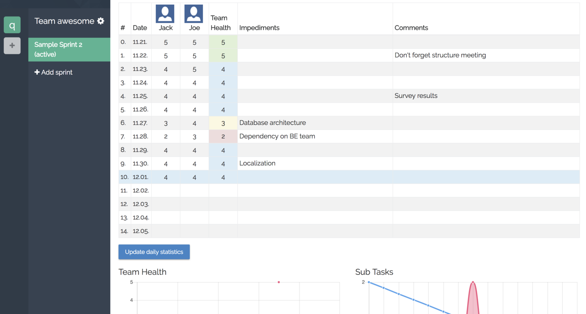Select the 12.01. date cell
The image size is (586, 314).
(x=141, y=177)
